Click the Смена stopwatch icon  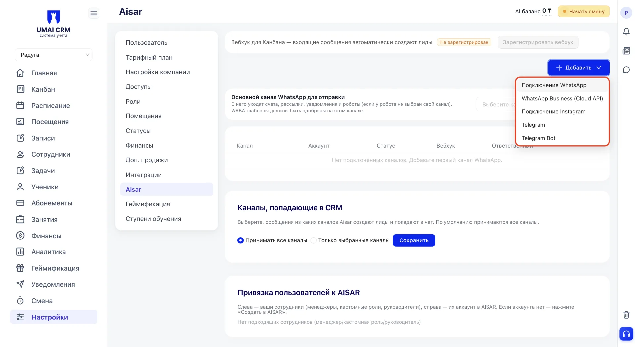(x=20, y=300)
